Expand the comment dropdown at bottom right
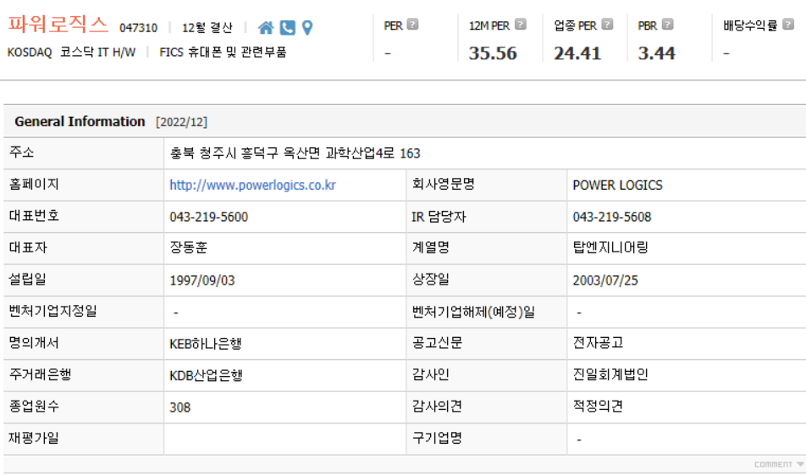 tap(778, 464)
